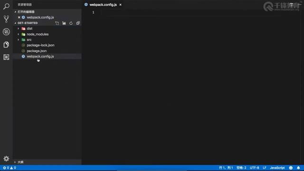Image resolution: width=304 pixels, height=171 pixels.
Task: Change LF end of line sequence
Action: (x=265, y=168)
